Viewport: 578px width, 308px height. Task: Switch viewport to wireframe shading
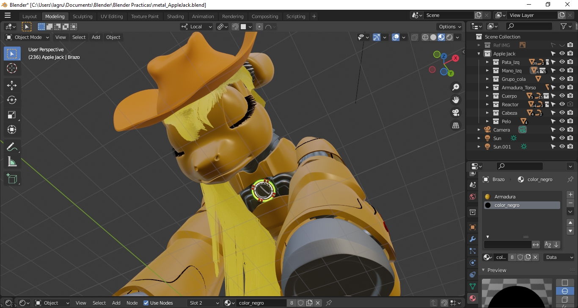coord(425,37)
